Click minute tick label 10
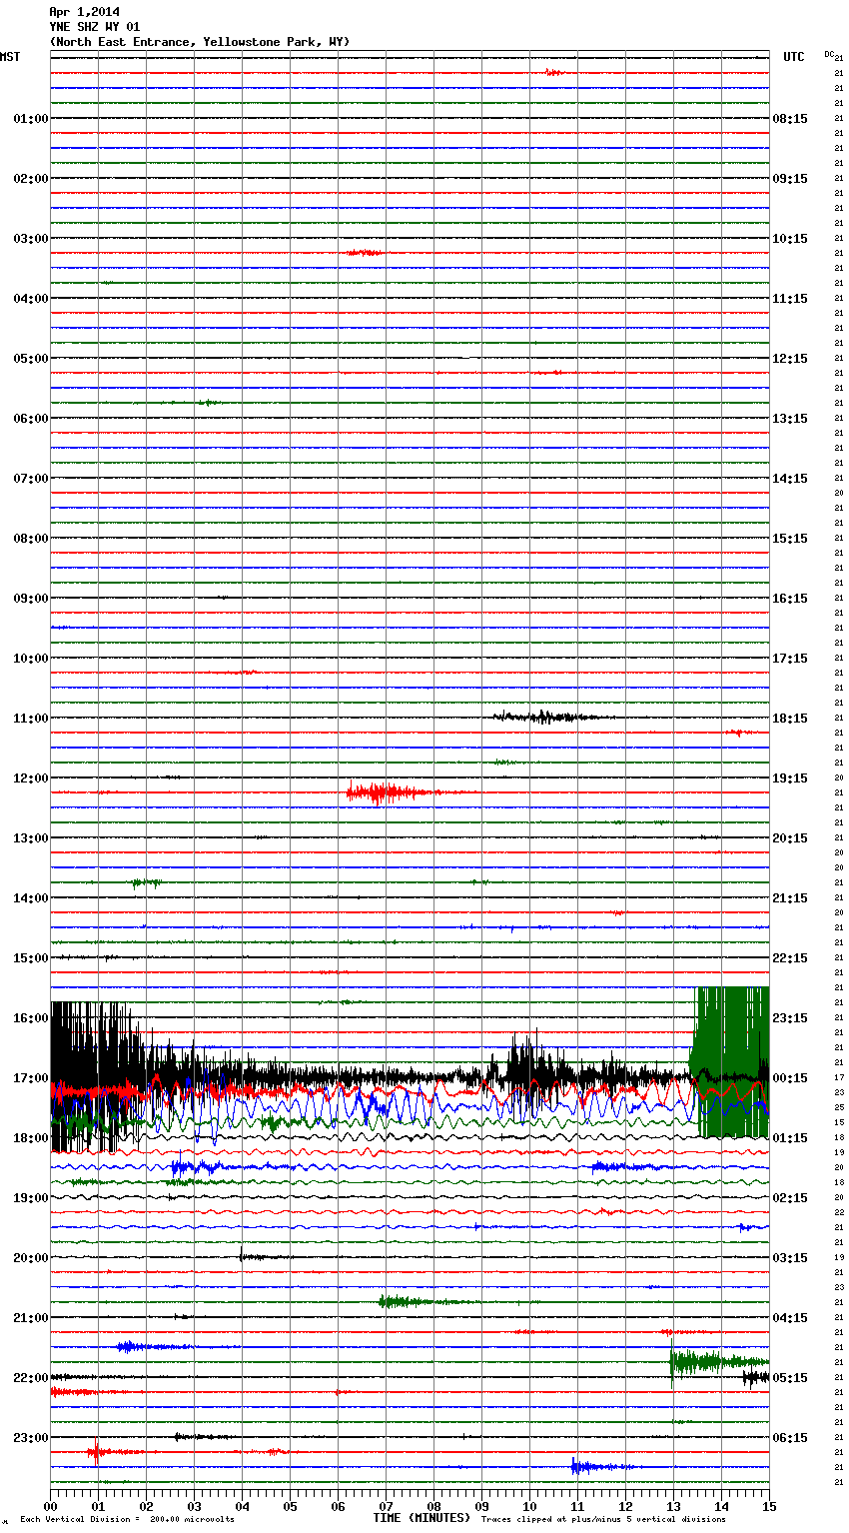This screenshot has width=849, height=1533. point(529,1506)
